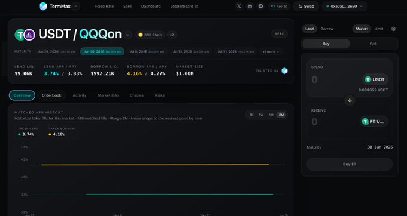
Task: Click the green Taker Lend chart line
Action: [x=180, y=195]
